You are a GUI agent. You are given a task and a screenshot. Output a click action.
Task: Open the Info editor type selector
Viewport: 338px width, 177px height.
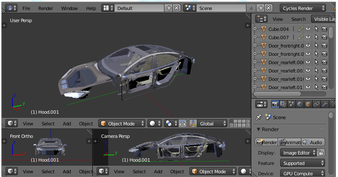click(11, 8)
